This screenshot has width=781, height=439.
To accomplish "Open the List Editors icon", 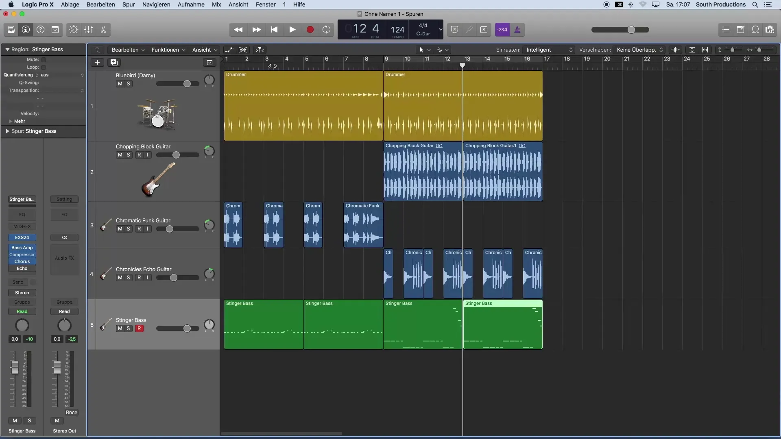I will tap(726, 30).
